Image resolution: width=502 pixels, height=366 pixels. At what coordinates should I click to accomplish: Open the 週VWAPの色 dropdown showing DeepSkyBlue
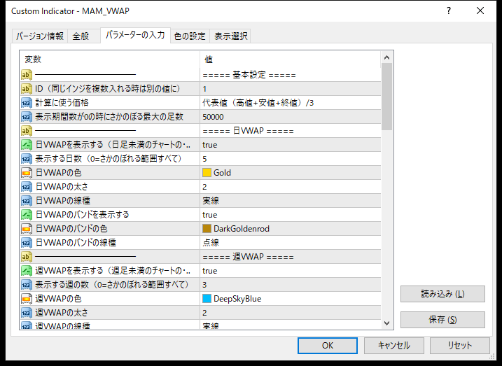tap(291, 299)
